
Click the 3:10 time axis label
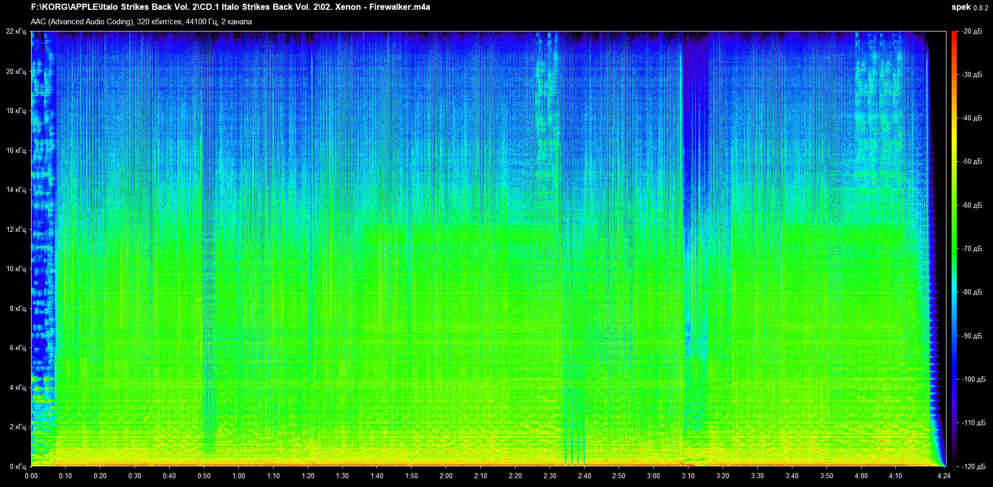pyautogui.click(x=688, y=476)
